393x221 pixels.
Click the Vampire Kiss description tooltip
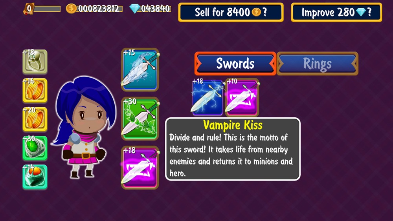pos(233,149)
